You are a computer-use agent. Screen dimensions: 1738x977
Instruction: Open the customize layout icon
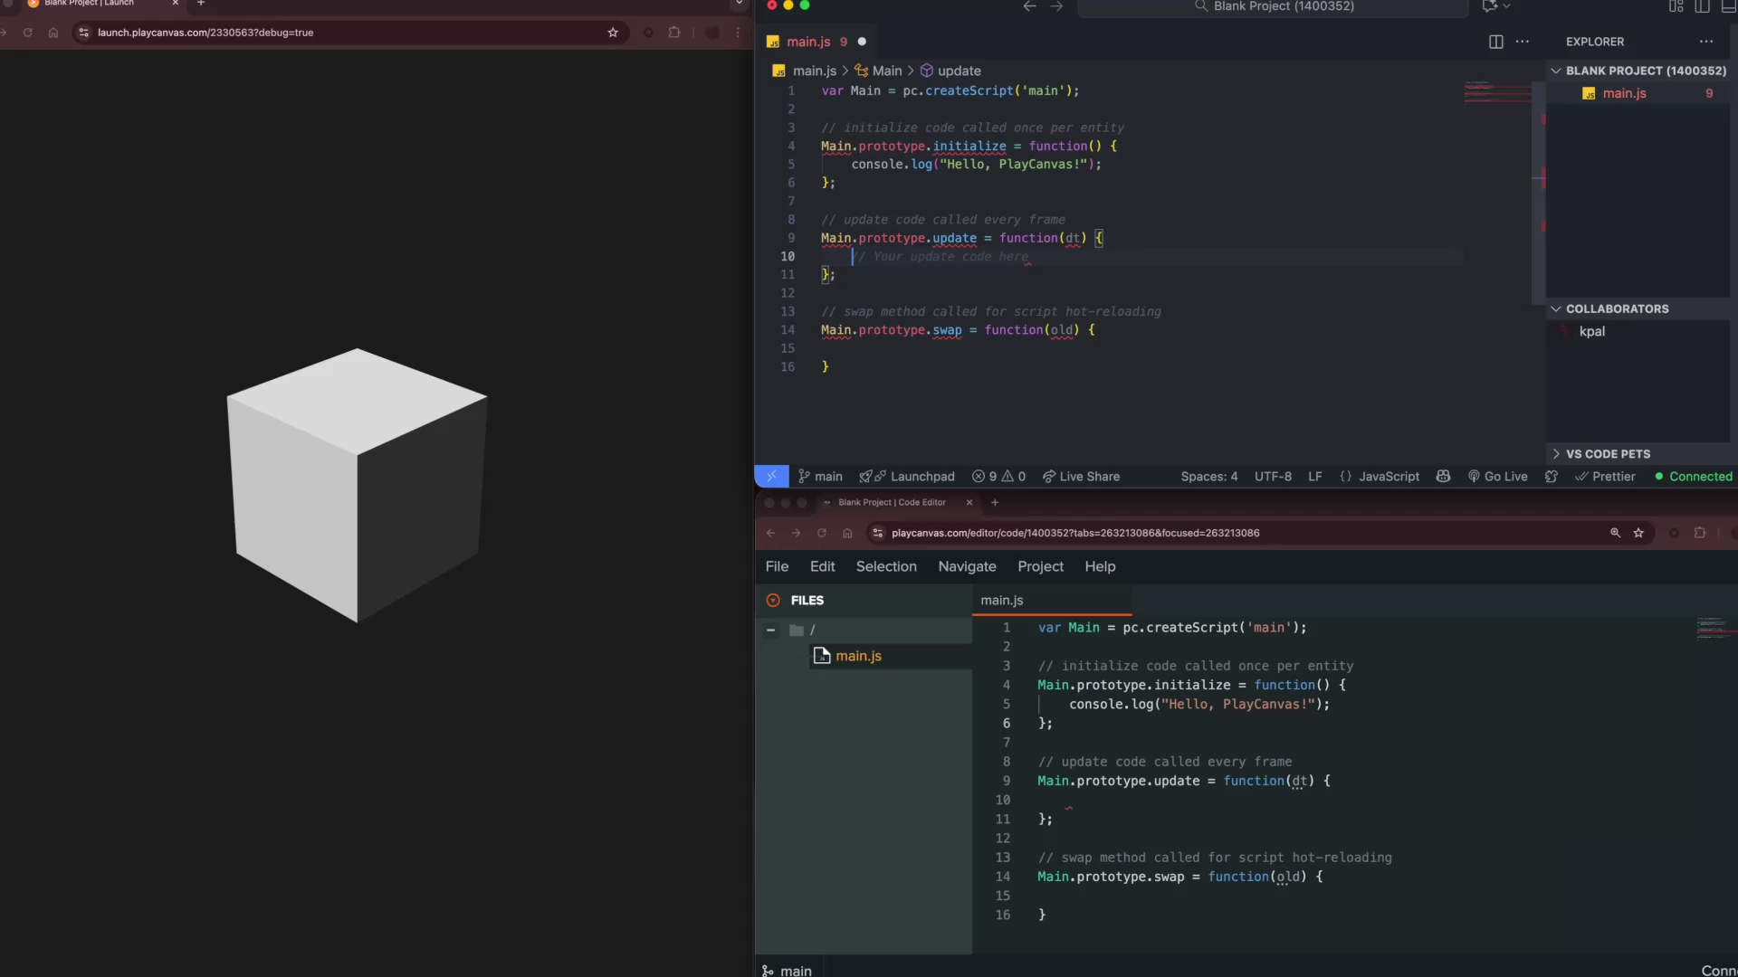click(x=1675, y=6)
